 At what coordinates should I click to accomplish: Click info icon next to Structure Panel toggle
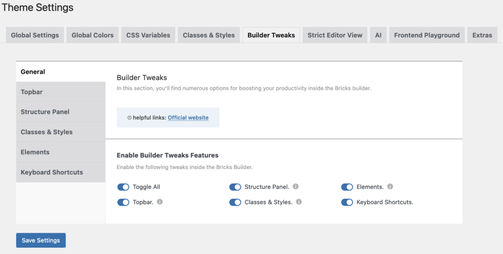tap(296, 187)
